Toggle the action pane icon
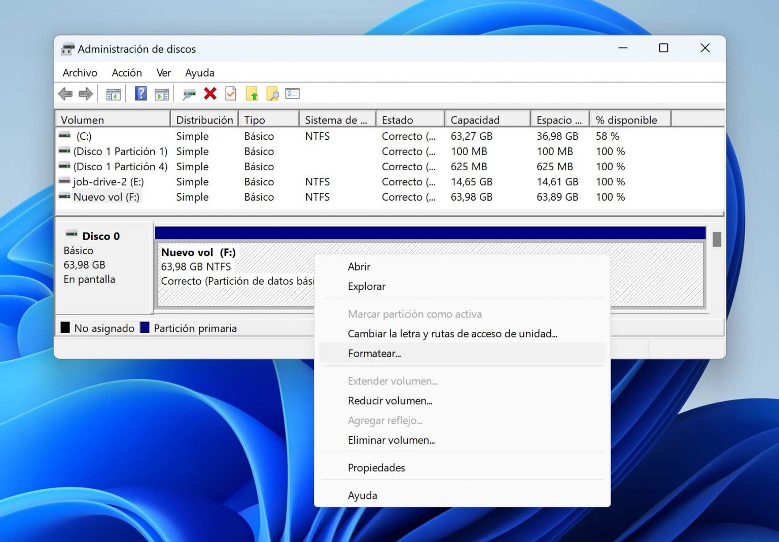 161,93
